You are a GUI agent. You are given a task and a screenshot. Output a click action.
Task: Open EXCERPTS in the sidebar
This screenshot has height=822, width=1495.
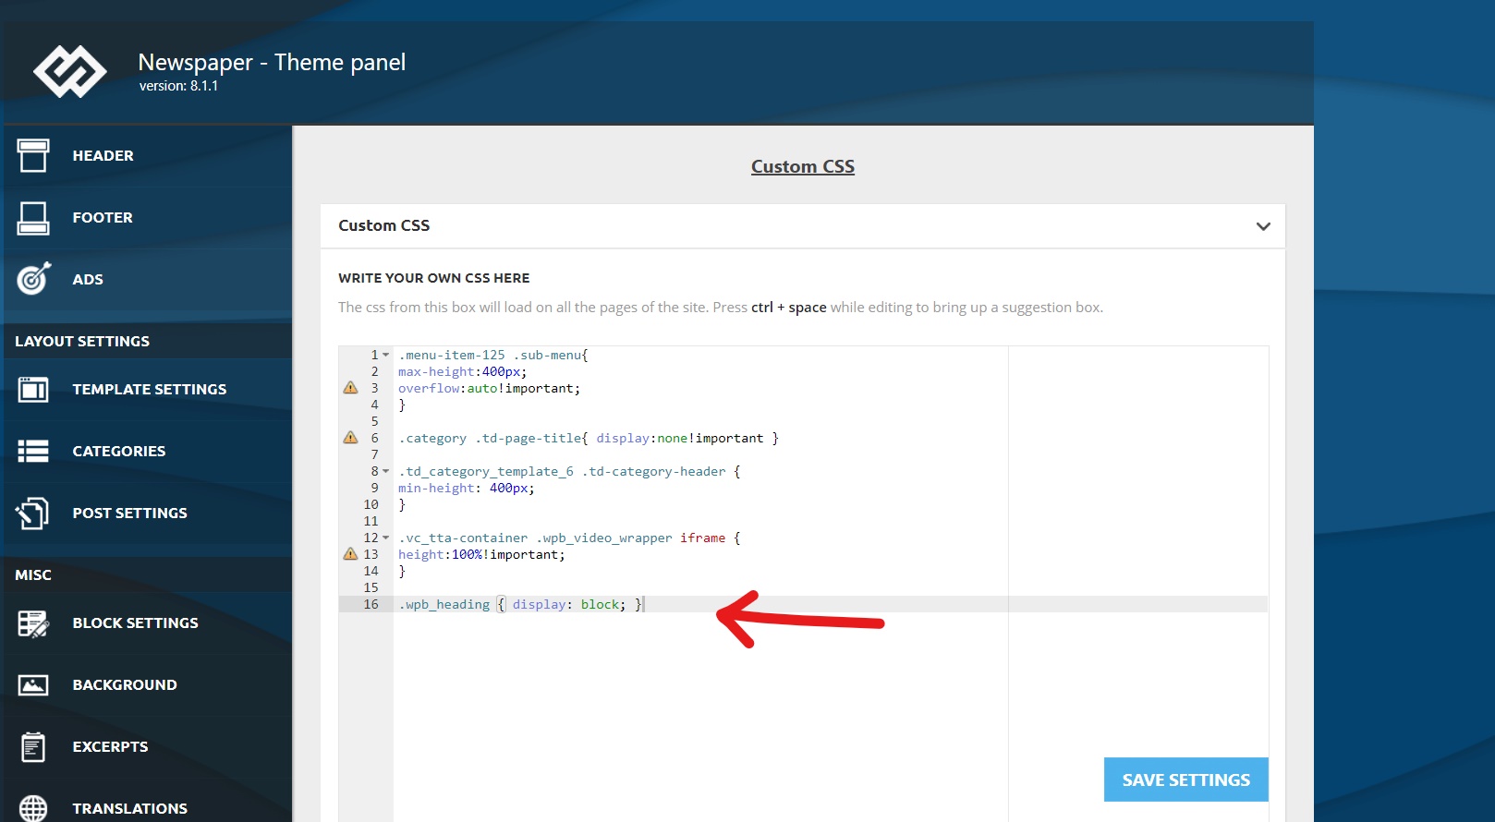(148, 746)
